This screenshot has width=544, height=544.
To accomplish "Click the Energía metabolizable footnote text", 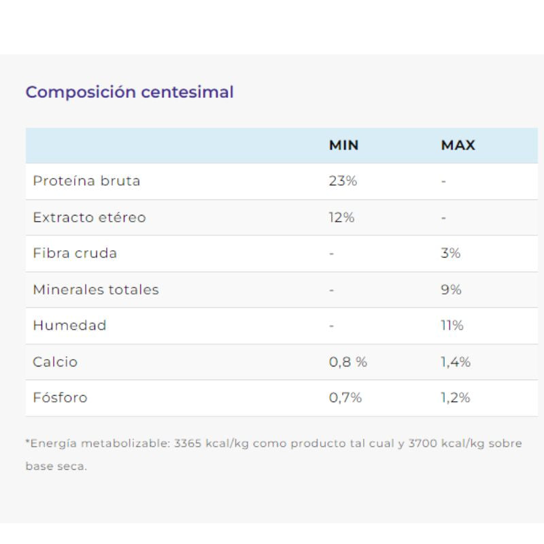I will click(273, 444).
